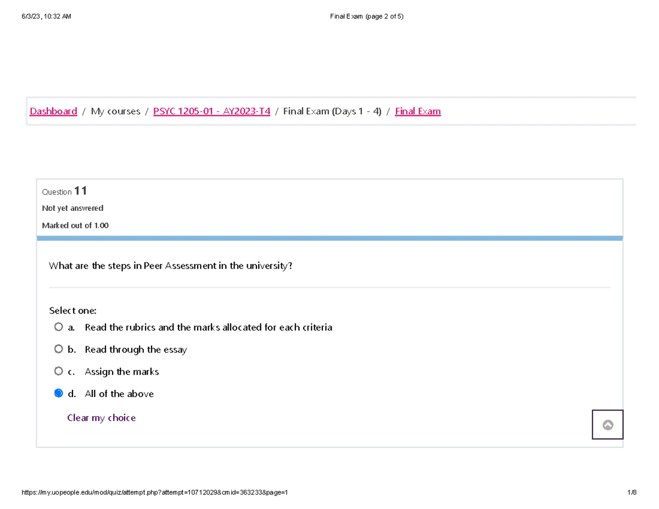Screen dimensions: 659x509
Task: Click the uopeople.edu URL in the footer
Action: point(154,493)
